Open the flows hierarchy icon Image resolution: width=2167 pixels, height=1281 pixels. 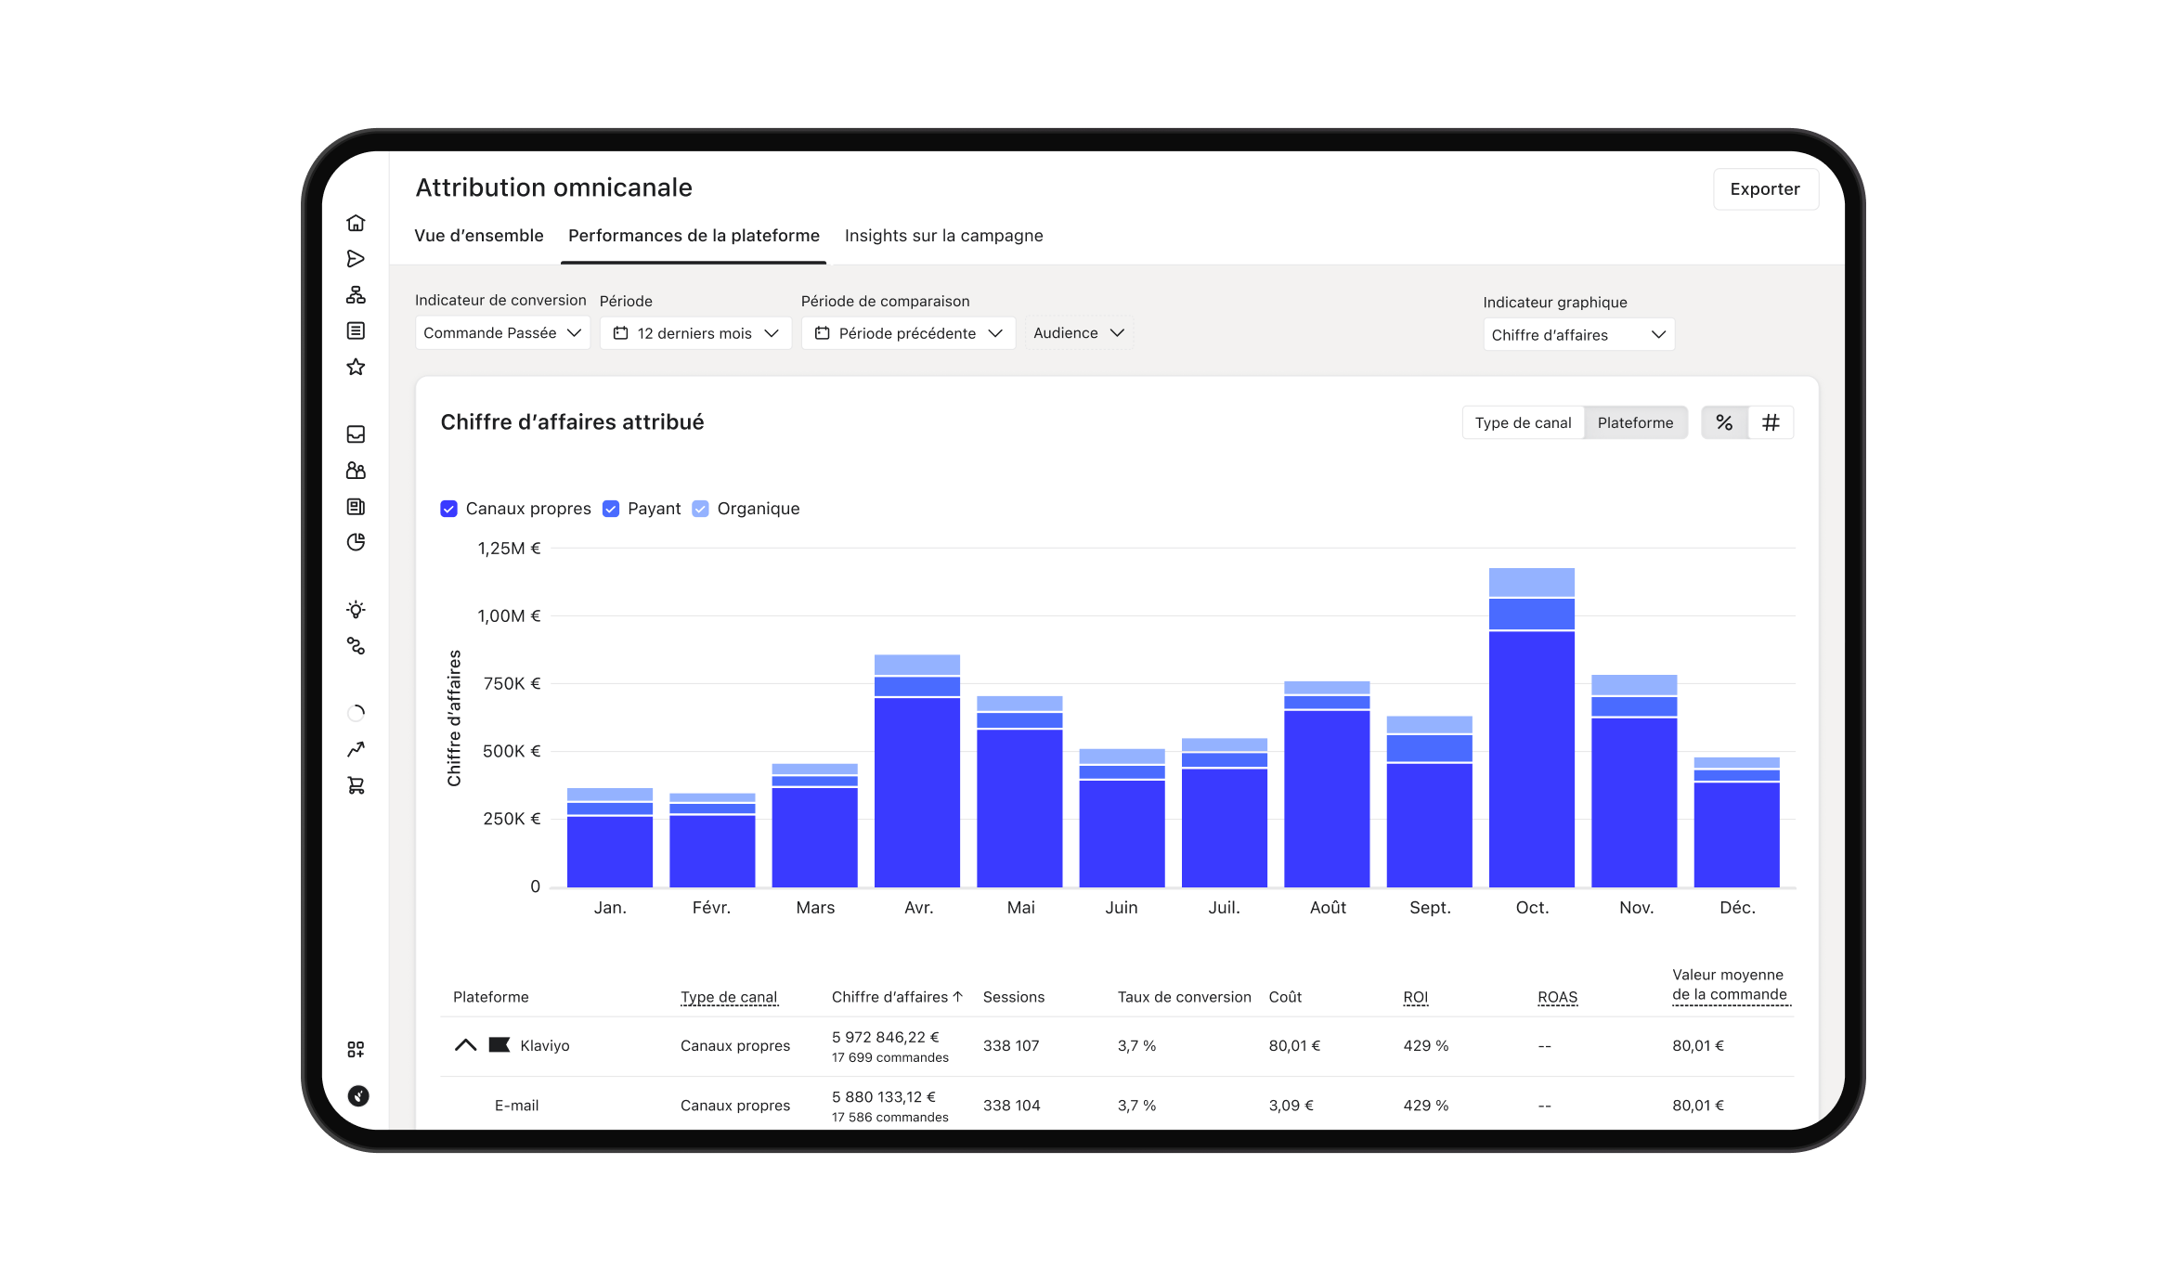click(x=356, y=295)
